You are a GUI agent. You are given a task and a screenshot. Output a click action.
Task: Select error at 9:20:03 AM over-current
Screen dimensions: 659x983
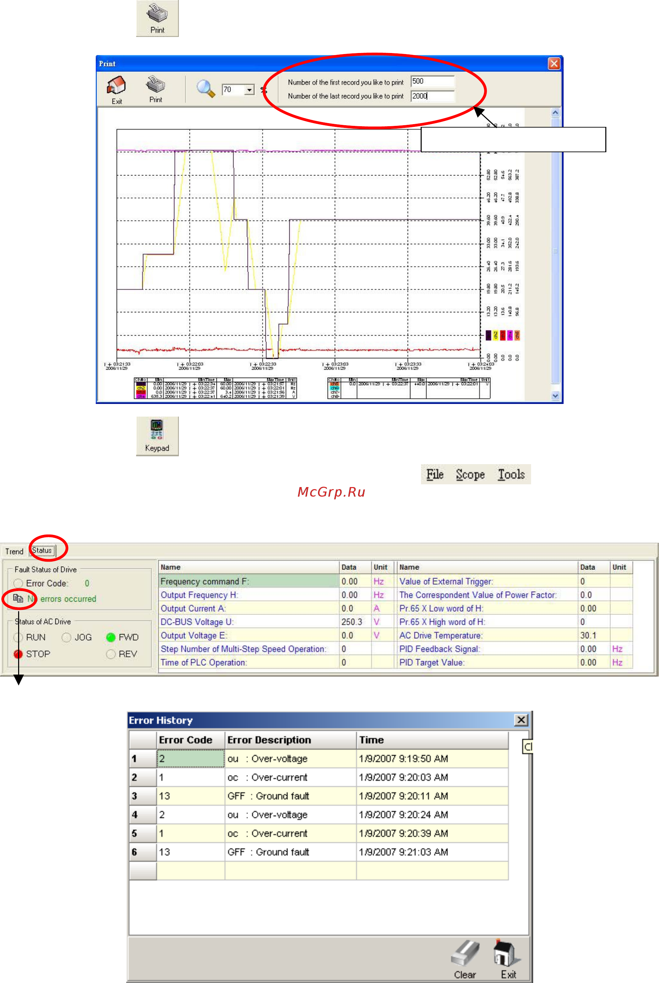(x=319, y=777)
